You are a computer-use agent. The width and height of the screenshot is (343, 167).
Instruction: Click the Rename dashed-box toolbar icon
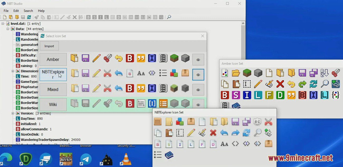pyautogui.click(x=56, y=17)
